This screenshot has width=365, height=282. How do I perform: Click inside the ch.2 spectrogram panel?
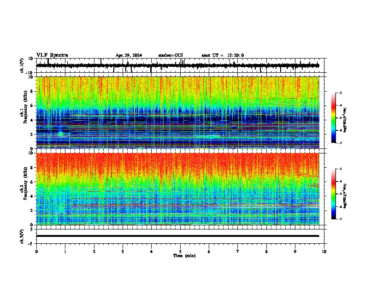pos(177,189)
